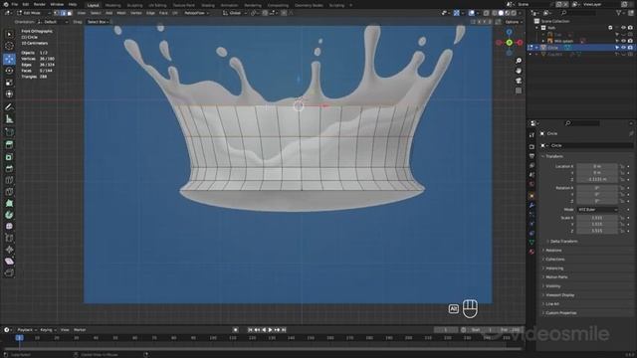Click the Location Z value field
This screenshot has width=637, height=358.
point(597,179)
